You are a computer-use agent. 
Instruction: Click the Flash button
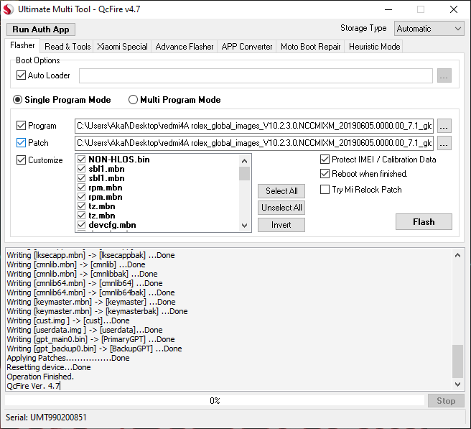pyautogui.click(x=424, y=222)
